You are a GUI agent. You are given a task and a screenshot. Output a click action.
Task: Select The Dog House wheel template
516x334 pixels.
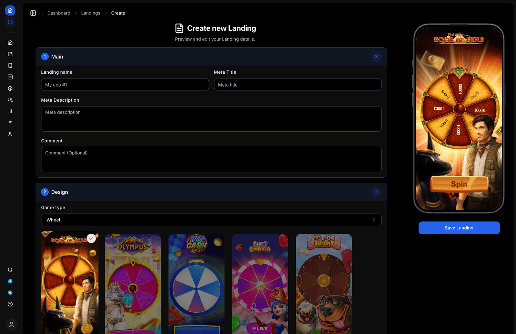coord(323,283)
